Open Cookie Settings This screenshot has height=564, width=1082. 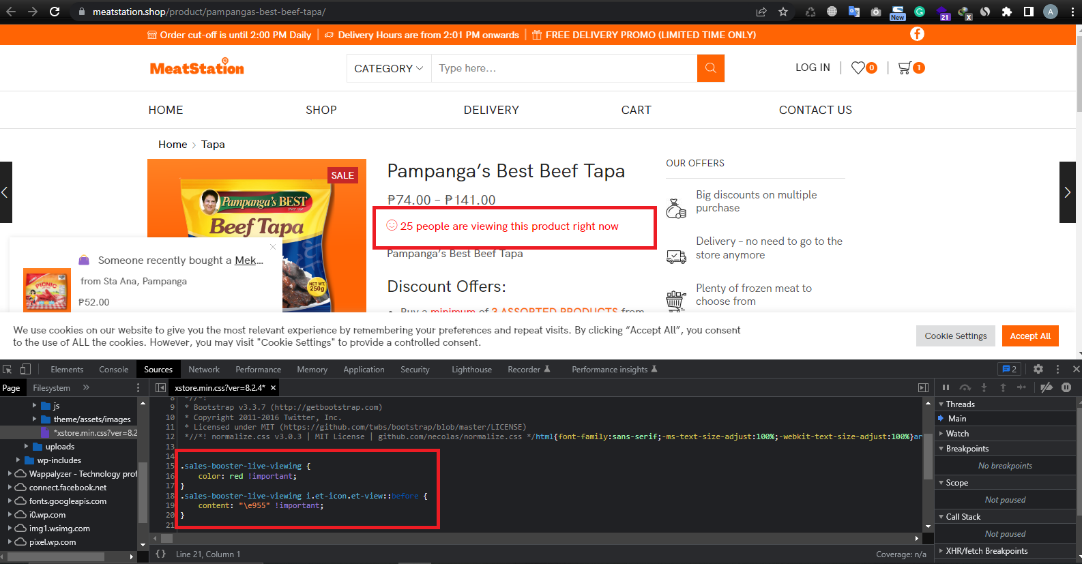tap(956, 336)
